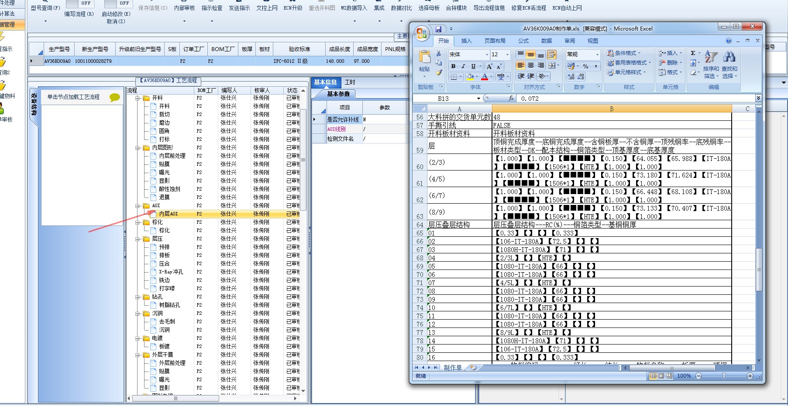
Task: Click the ECN升级 toolbar button
Action: (x=293, y=8)
